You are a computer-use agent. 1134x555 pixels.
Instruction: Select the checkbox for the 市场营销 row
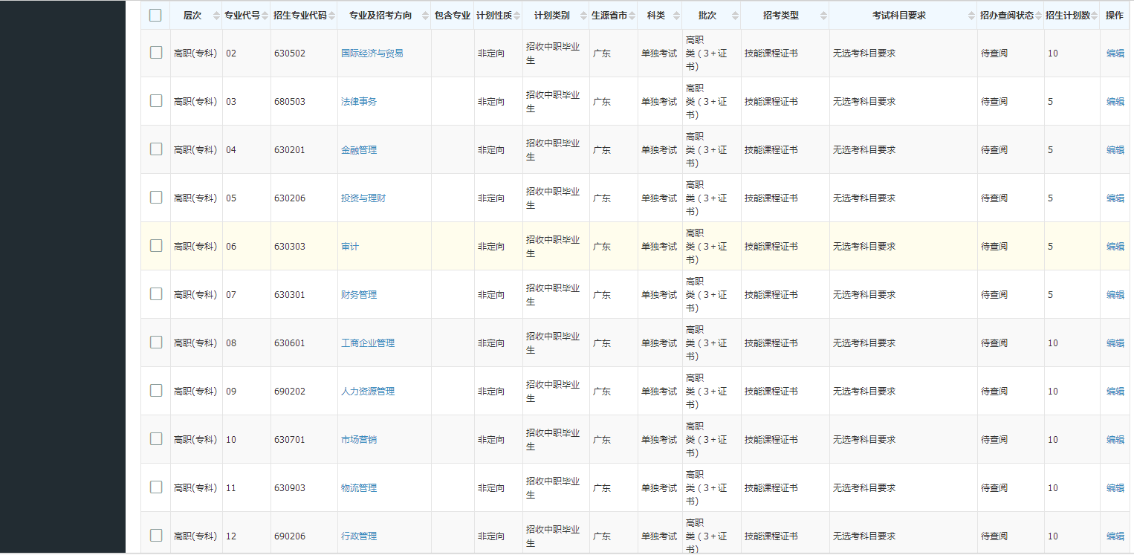156,438
